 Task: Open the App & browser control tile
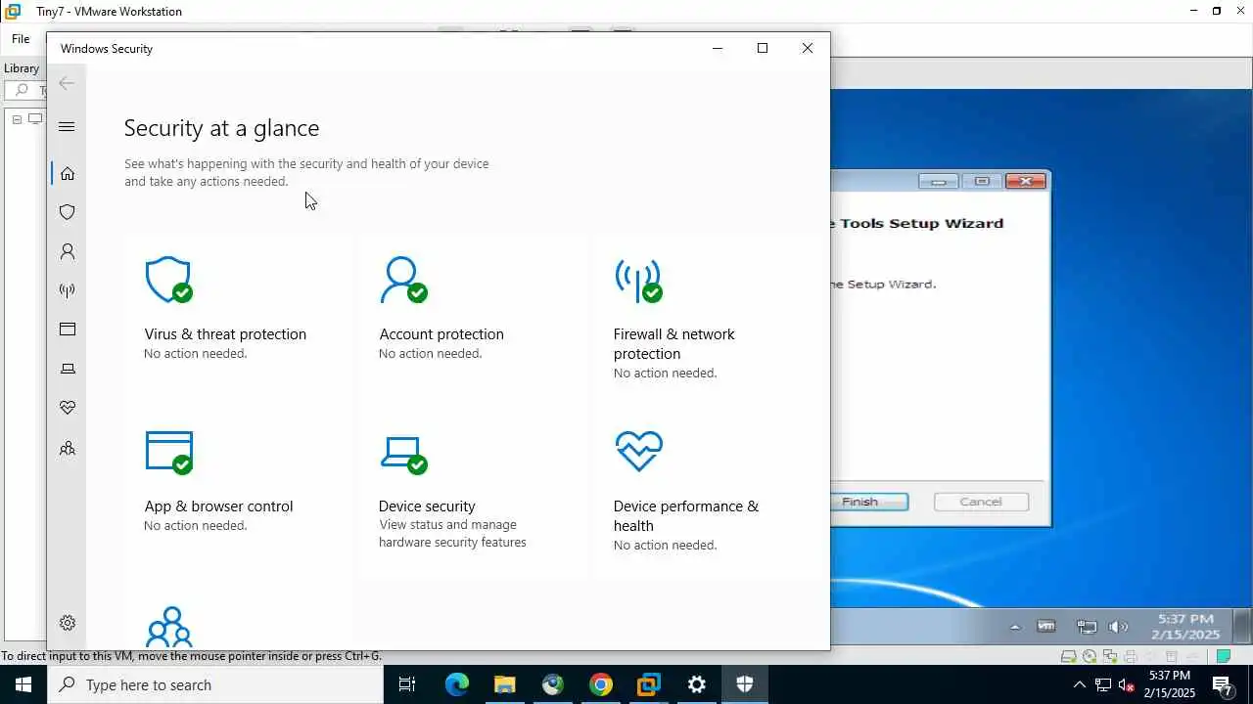238,493
